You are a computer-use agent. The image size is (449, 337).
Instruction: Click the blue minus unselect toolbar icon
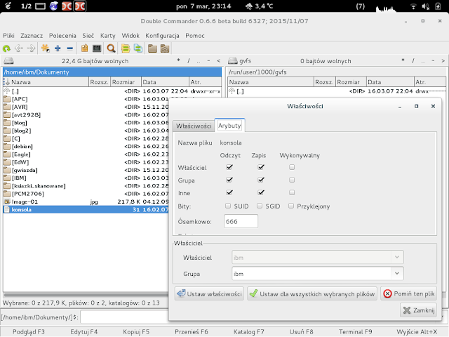click(x=70, y=48)
